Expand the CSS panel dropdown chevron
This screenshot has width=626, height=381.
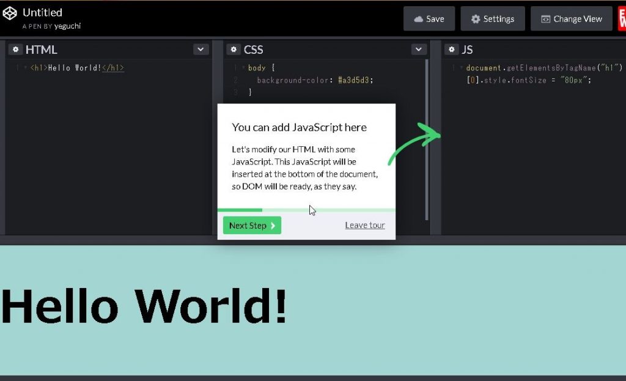click(x=419, y=50)
